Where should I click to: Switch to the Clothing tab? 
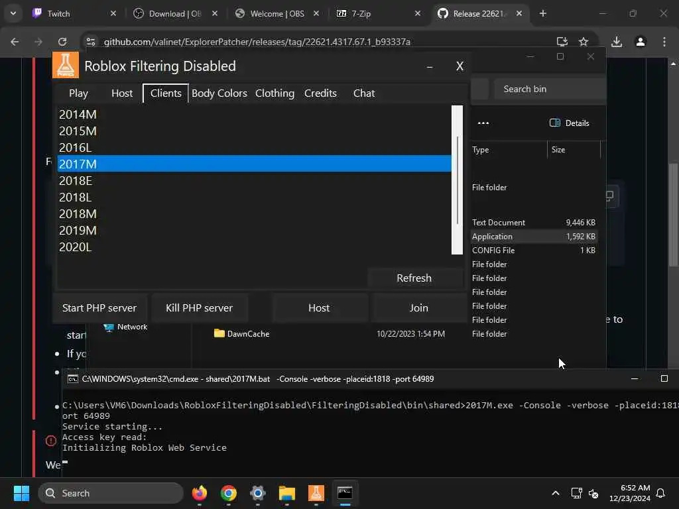coord(275,93)
